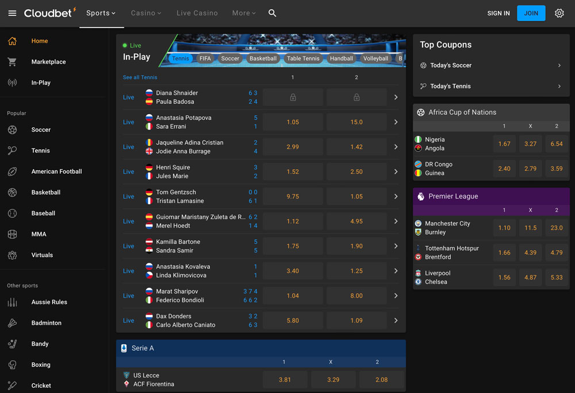Select Nigeria win odds 1.67

[x=504, y=144]
